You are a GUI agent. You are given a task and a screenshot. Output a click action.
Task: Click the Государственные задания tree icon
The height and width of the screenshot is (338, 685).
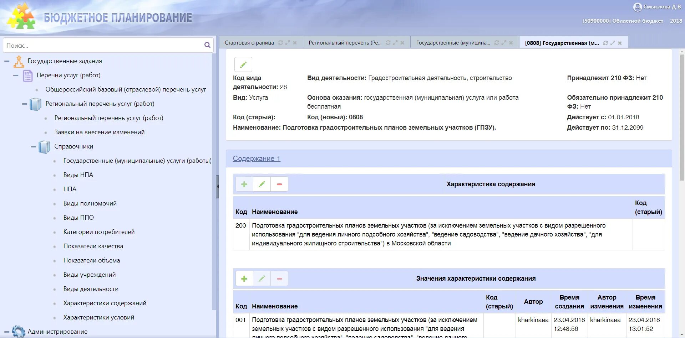pos(19,62)
